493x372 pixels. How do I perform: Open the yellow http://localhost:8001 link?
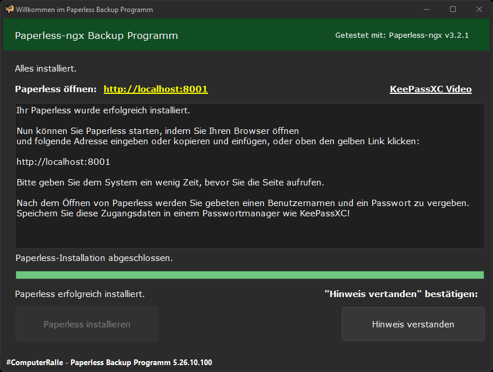click(155, 89)
